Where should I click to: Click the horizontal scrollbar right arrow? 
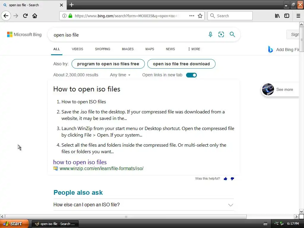coord(296,216)
